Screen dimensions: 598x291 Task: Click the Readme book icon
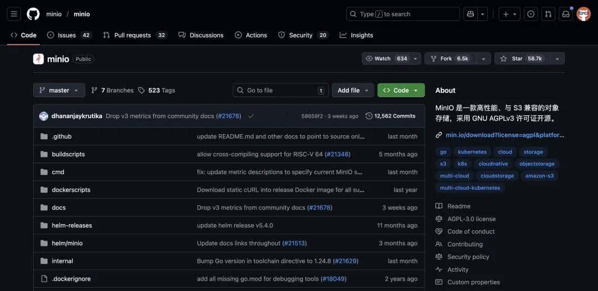click(x=439, y=206)
